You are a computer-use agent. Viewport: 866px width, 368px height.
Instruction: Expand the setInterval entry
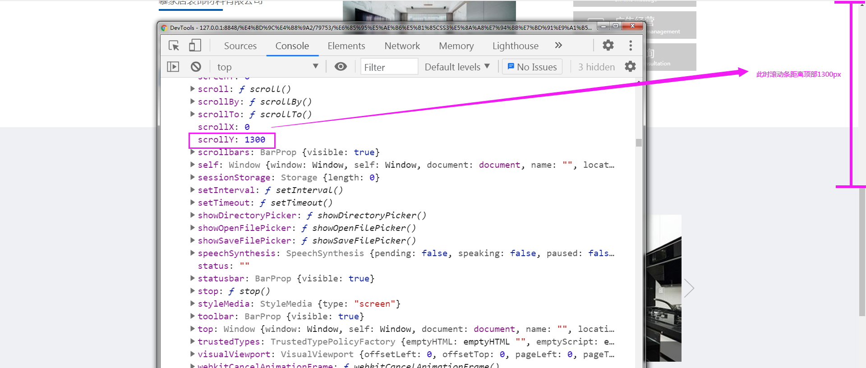click(193, 190)
